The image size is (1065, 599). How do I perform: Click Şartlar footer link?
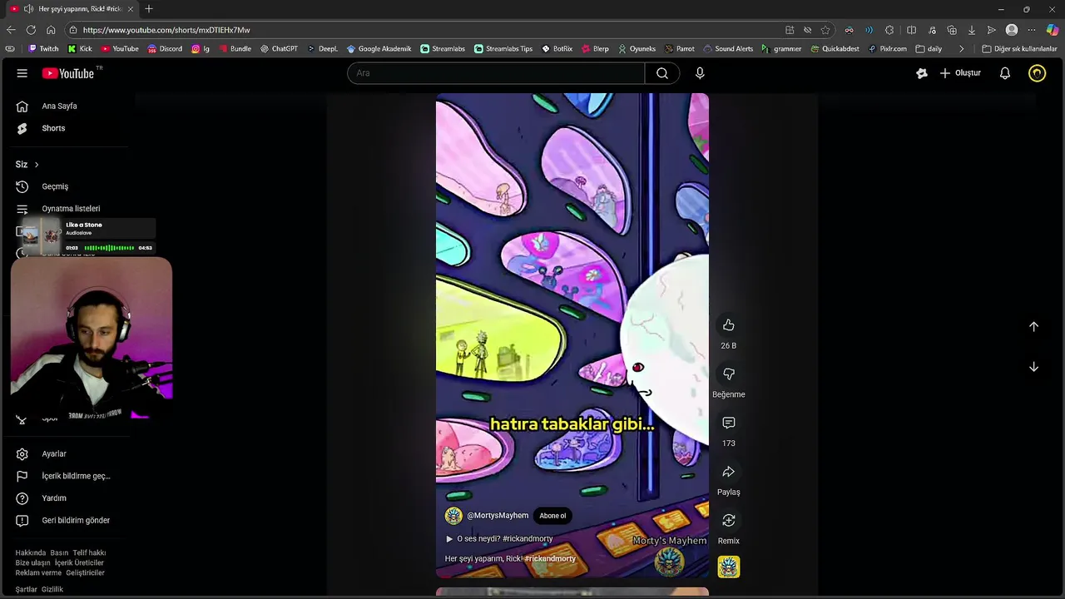point(26,590)
